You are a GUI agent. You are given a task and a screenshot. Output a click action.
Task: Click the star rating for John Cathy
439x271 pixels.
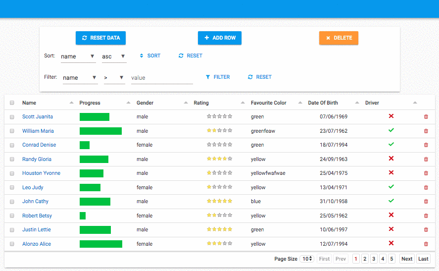click(220, 201)
